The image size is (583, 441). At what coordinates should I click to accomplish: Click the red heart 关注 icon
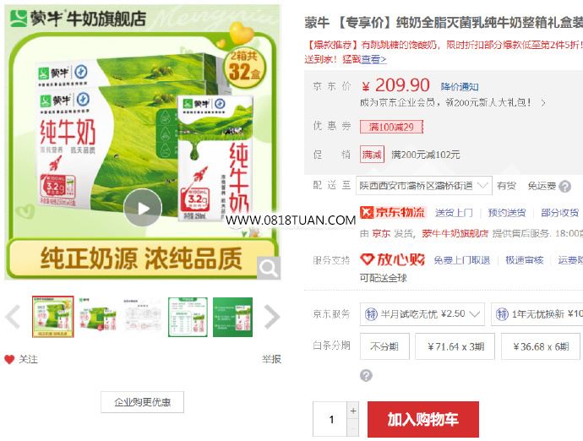(9, 359)
